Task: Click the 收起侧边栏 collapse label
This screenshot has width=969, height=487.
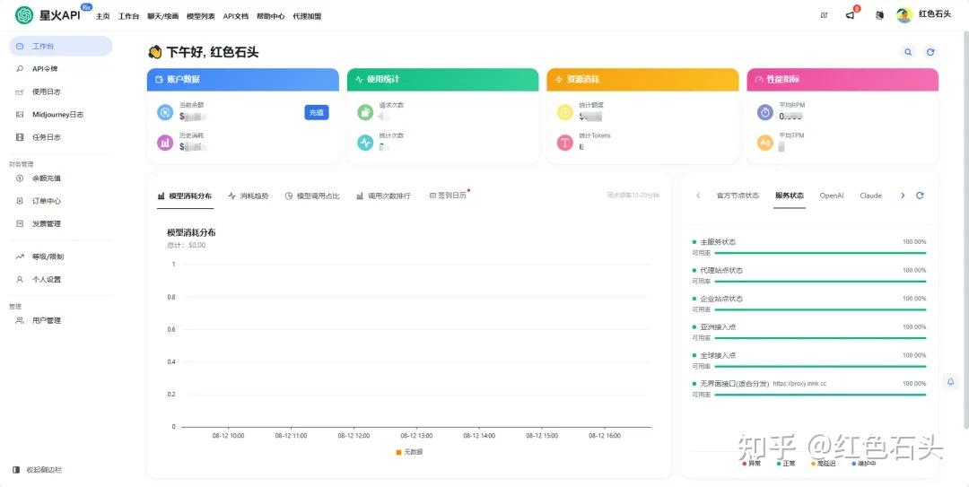Action: [44, 470]
